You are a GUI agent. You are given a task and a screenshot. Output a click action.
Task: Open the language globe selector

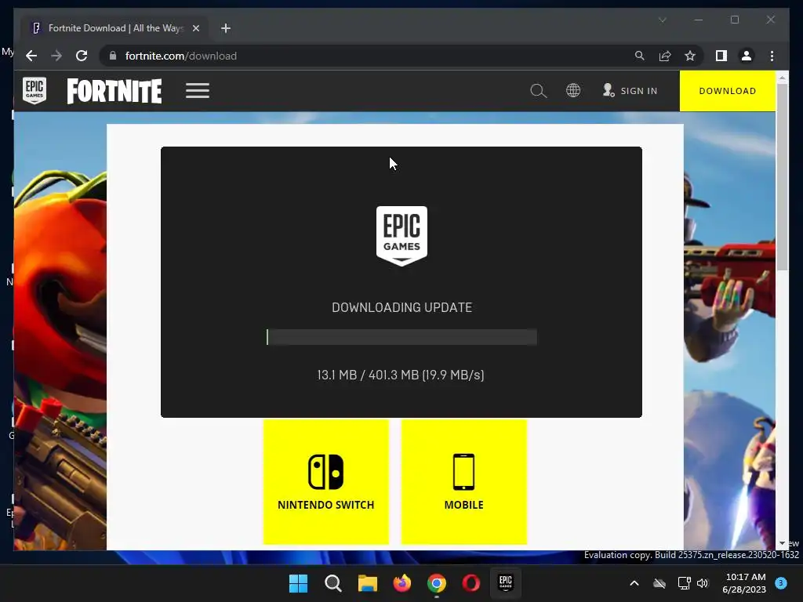573,91
